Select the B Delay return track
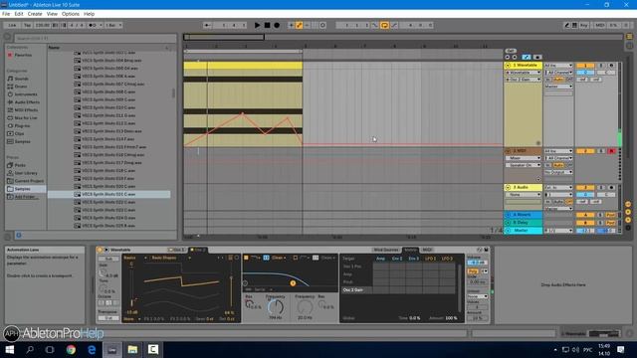The image size is (637, 358). pos(523,223)
